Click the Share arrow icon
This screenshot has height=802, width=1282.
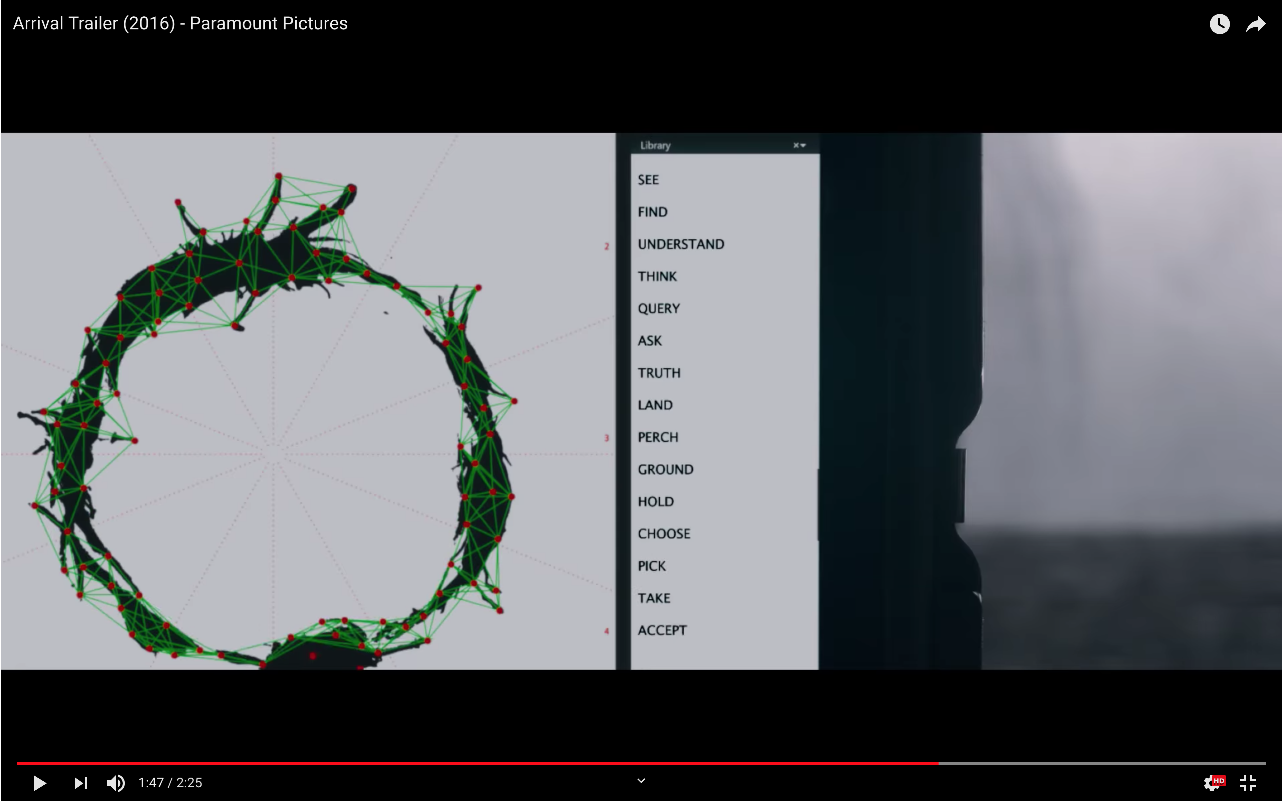1256,24
